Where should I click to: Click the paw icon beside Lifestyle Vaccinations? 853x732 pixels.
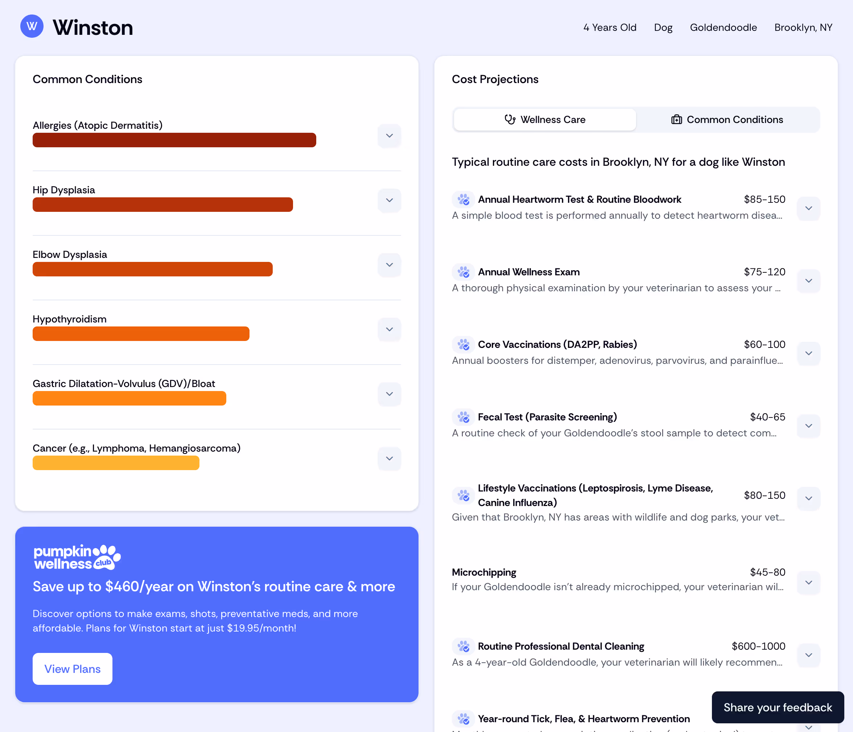[463, 495]
